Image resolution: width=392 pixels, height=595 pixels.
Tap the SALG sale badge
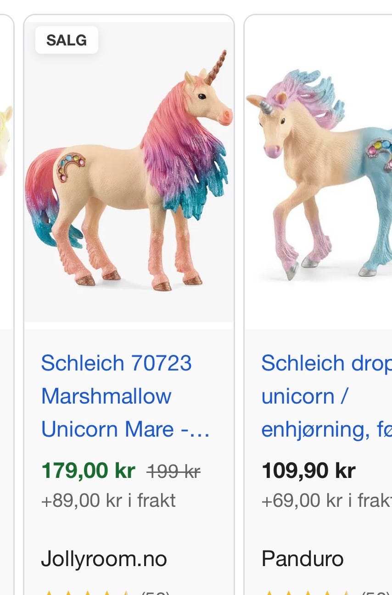pyautogui.click(x=67, y=40)
